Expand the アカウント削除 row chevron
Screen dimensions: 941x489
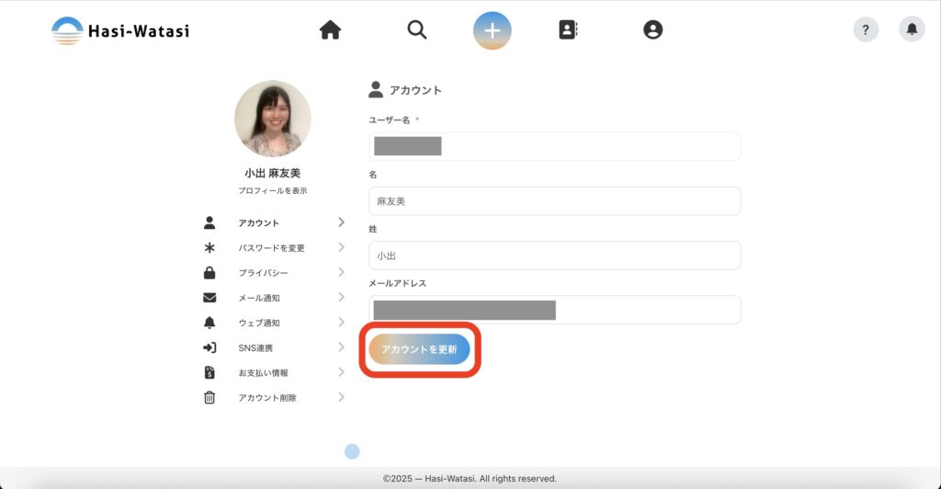pyautogui.click(x=341, y=396)
